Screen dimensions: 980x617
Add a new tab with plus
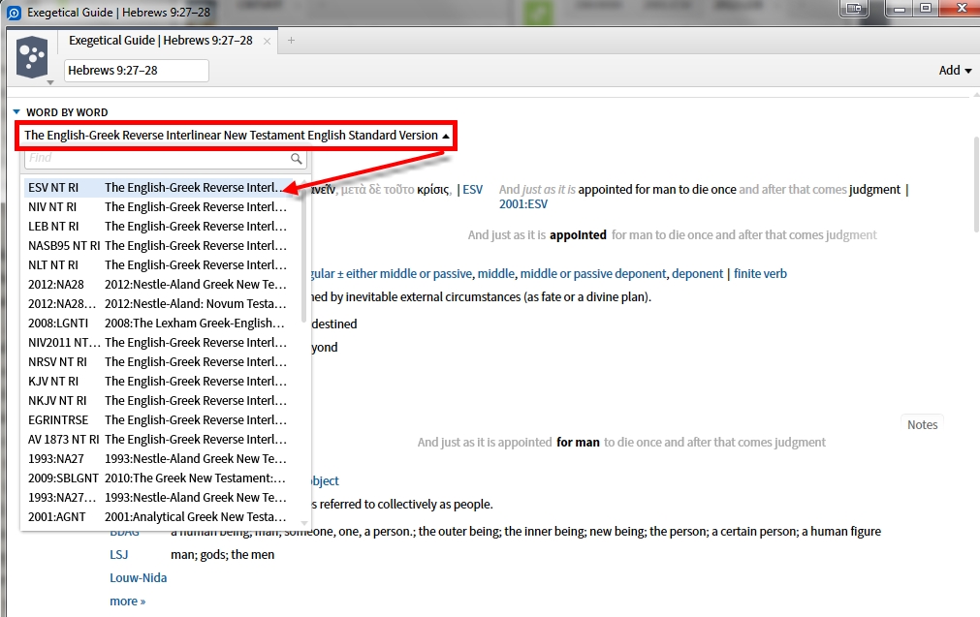pyautogui.click(x=291, y=41)
